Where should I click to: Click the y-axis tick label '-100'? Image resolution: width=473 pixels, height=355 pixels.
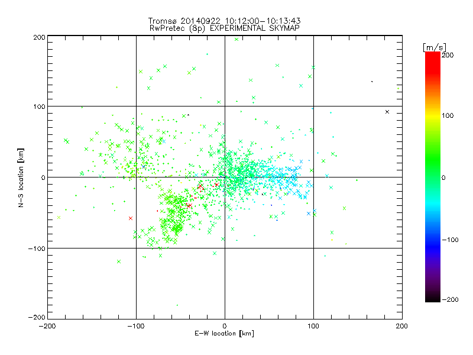[37, 248]
